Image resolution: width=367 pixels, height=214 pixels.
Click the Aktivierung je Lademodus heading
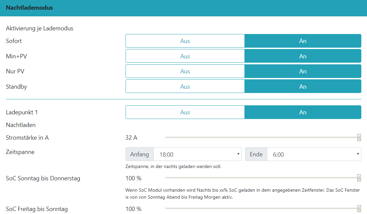(39, 28)
